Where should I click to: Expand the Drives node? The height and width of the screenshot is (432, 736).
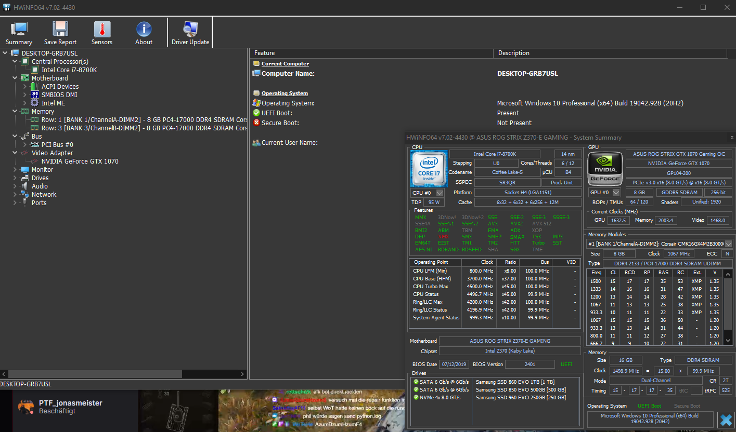[15, 178]
